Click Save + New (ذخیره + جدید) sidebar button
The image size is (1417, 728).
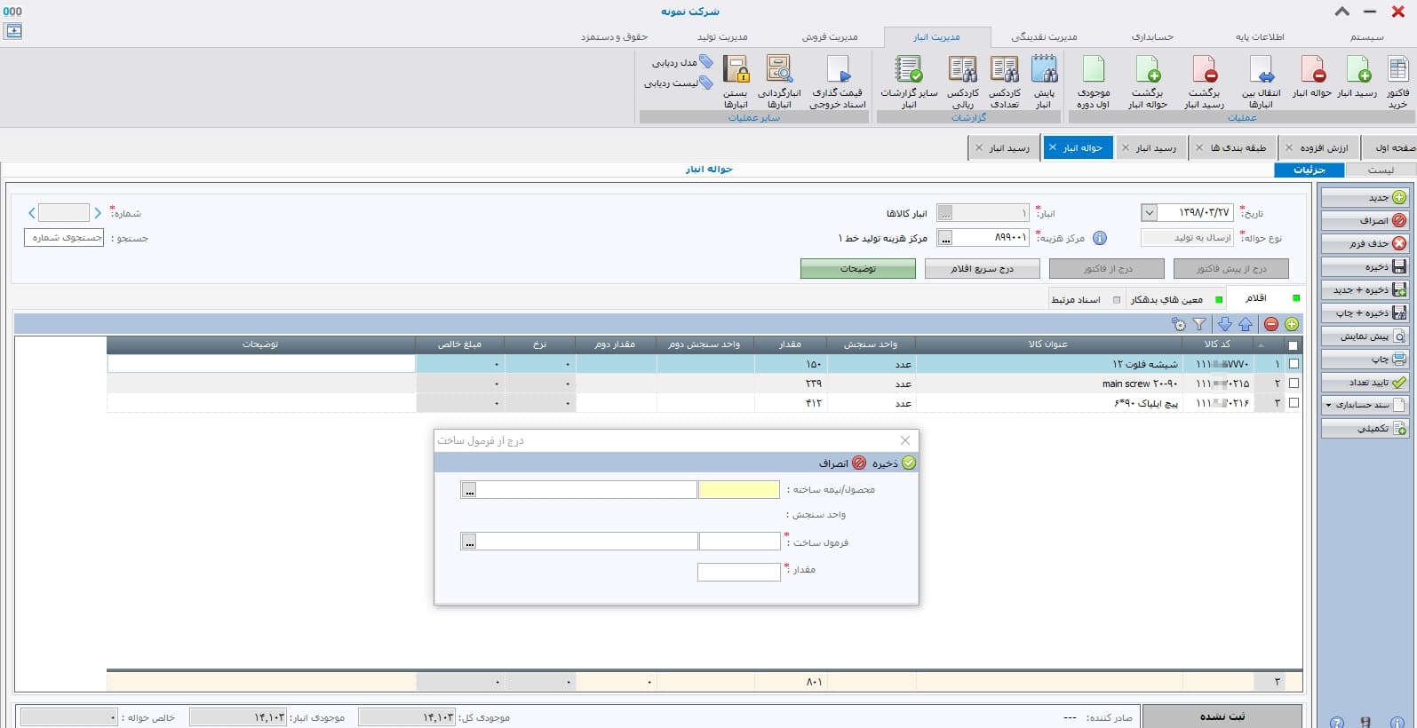pyautogui.click(x=1365, y=289)
